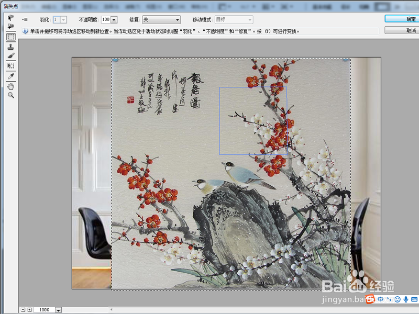Viewport: 419px width, 314px height.
Task: Click the Sogou microphone voice input icon
Action: tap(406, 299)
